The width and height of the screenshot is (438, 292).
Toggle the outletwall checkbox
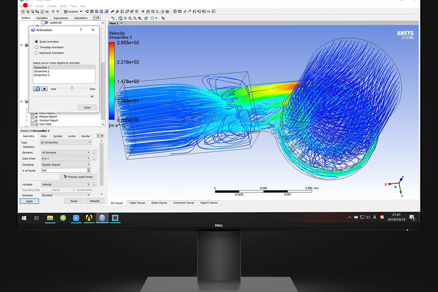(43, 23)
